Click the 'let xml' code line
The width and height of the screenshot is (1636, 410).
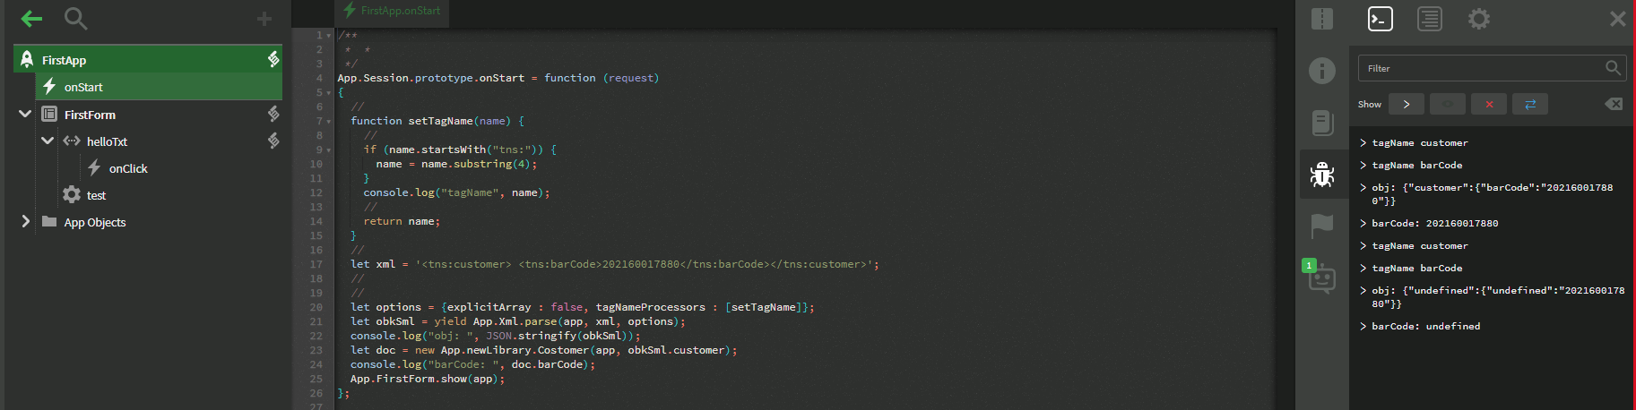pyautogui.click(x=615, y=265)
